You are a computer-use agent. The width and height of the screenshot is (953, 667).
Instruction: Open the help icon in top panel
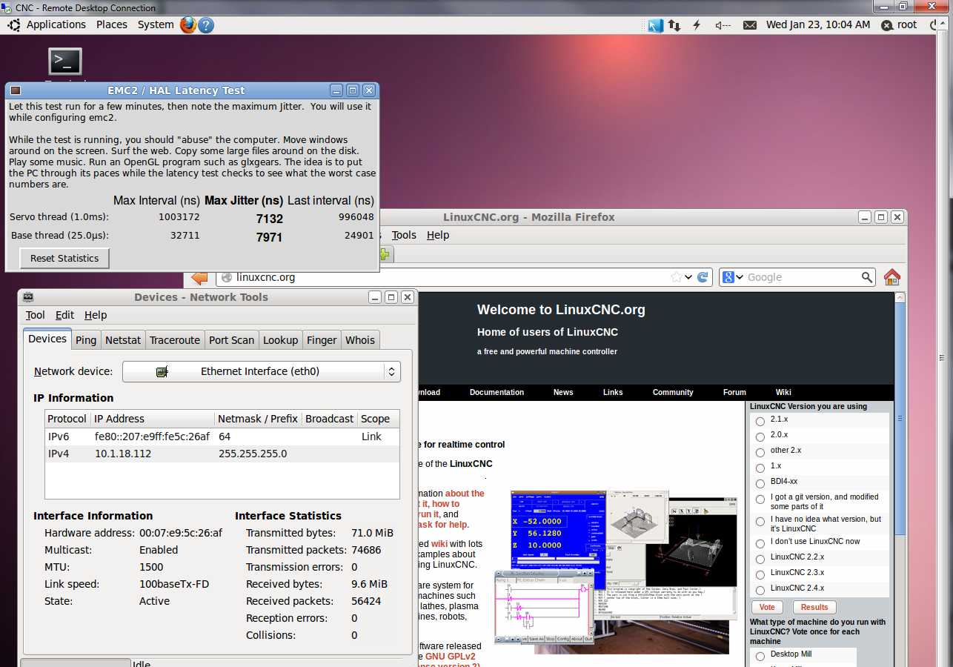point(206,25)
